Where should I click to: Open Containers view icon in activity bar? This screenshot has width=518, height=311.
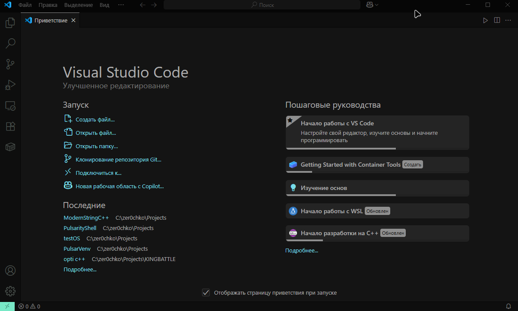(10, 147)
